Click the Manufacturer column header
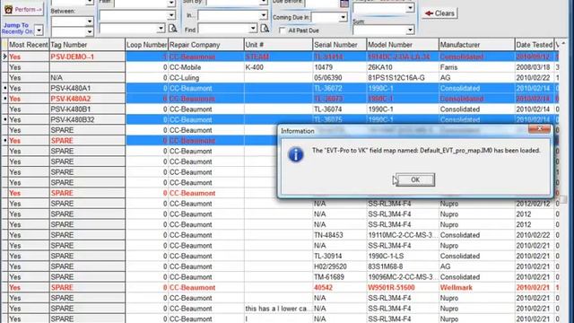The height and width of the screenshot is (323, 574). [x=476, y=45]
